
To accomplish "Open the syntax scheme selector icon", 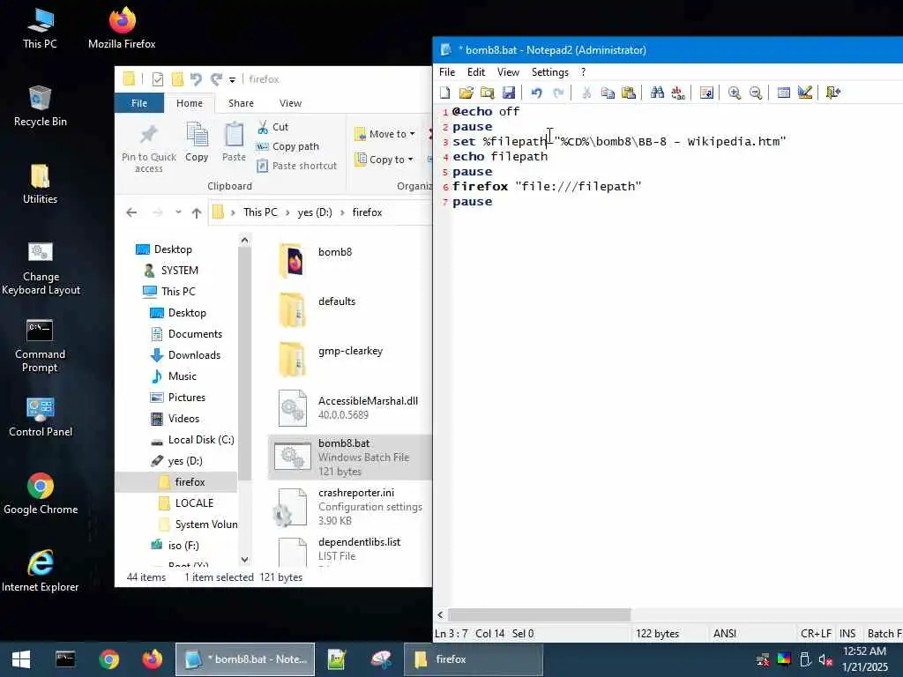I will point(784,93).
